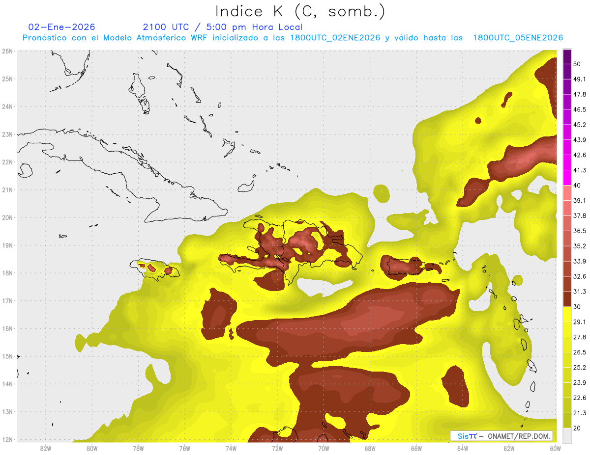Click colorbar value "36.5"
This screenshot has height=455, width=590.
(580, 231)
